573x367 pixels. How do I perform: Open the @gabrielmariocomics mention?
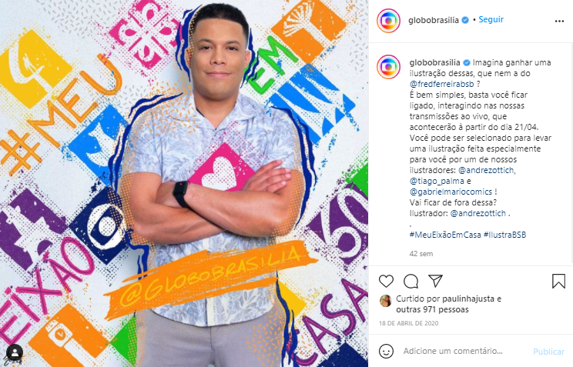pyautogui.click(x=451, y=192)
